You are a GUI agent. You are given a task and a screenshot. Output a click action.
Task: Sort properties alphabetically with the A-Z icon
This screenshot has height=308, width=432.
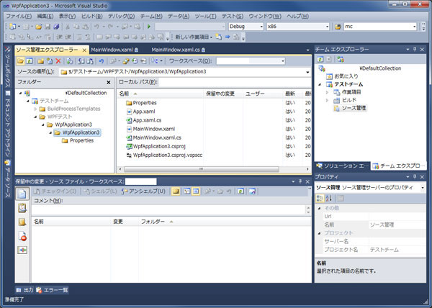tap(329, 198)
